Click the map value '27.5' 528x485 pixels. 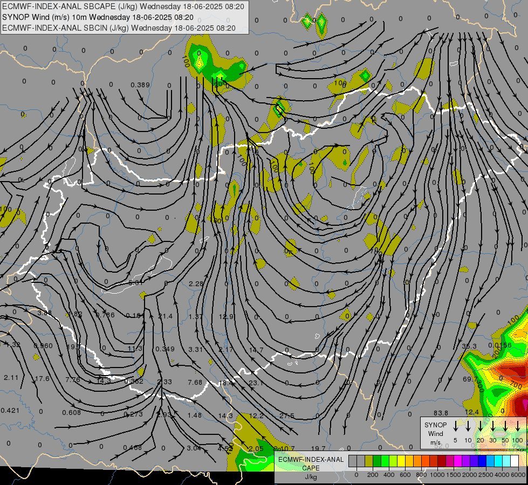(287, 415)
